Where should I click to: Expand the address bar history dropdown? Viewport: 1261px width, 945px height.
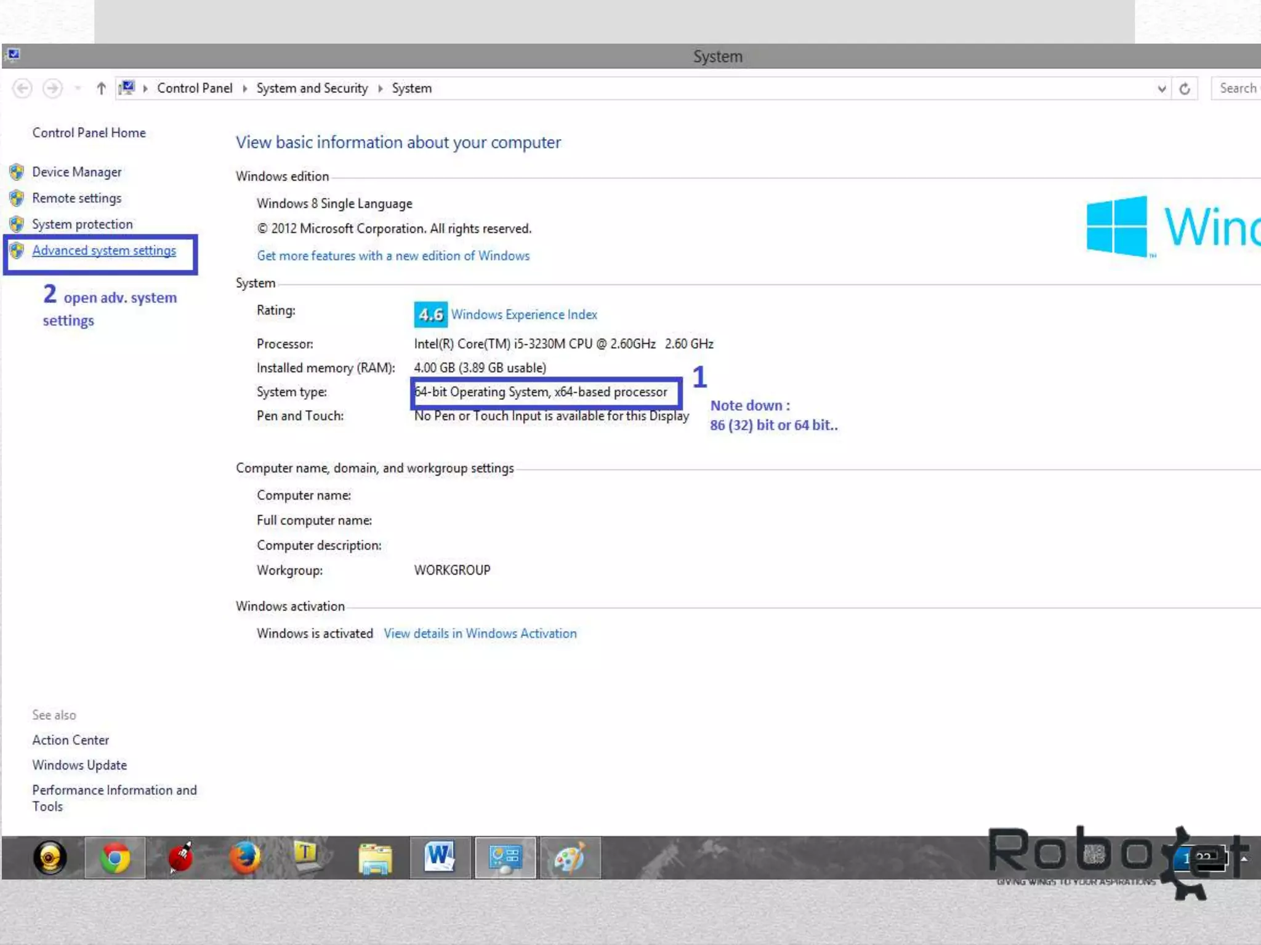(x=1161, y=89)
